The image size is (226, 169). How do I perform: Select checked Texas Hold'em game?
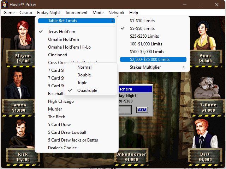[77, 32]
